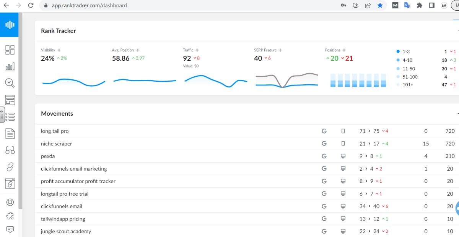Open the chat message icon in sidebar
459x237 pixels.
coord(10,229)
